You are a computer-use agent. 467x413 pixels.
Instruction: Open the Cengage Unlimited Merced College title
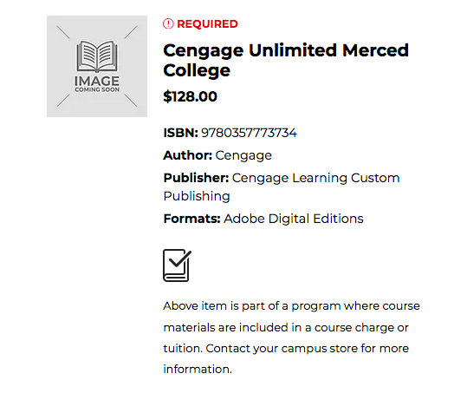(x=286, y=60)
